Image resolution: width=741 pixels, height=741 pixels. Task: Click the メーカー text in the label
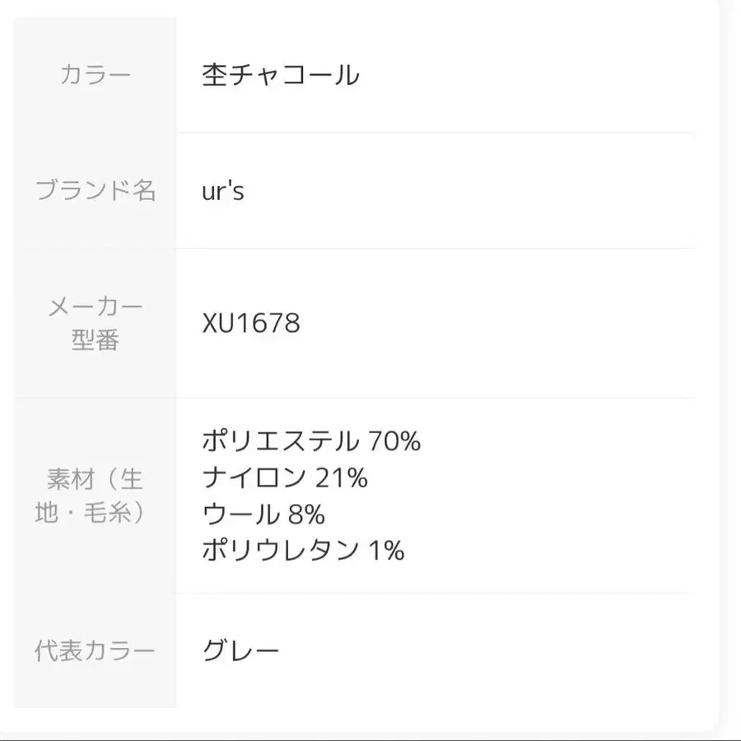(96, 308)
